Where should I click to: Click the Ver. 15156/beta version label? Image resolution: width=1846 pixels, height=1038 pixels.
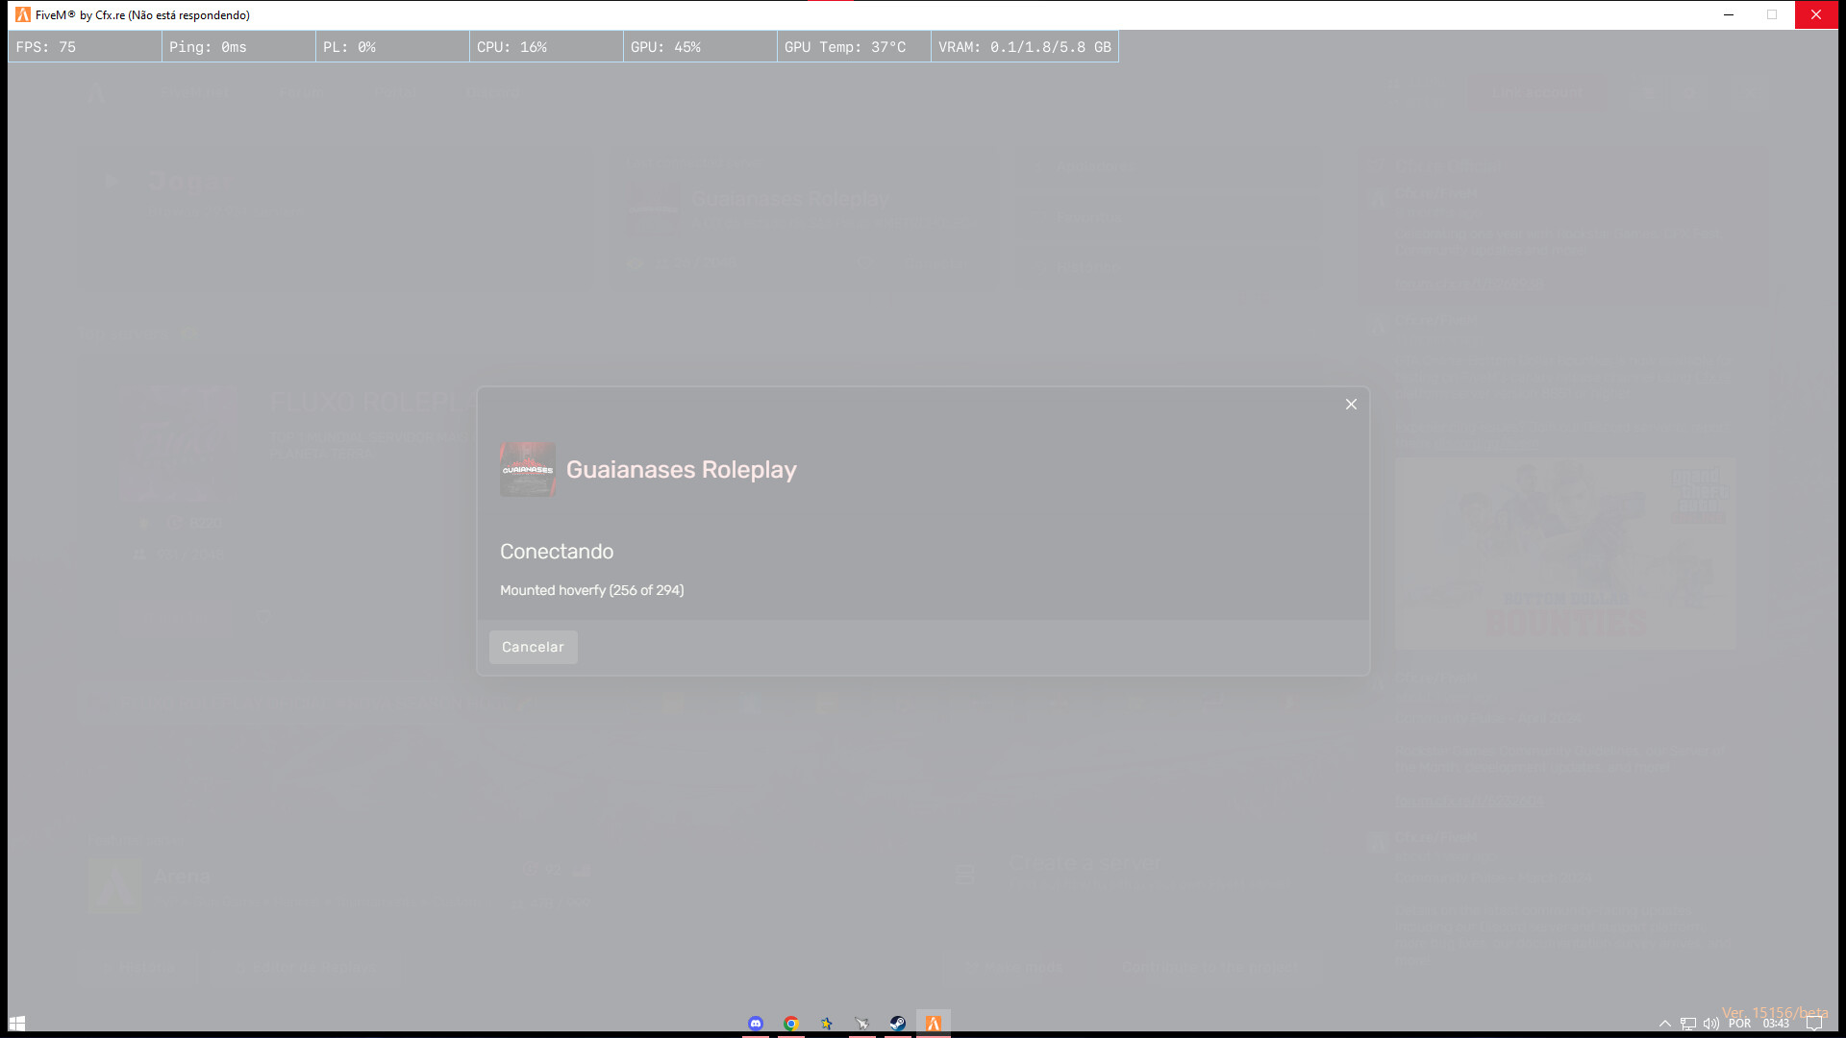click(1775, 1012)
